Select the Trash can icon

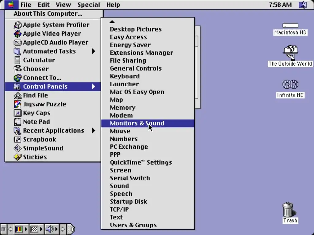(x=288, y=209)
